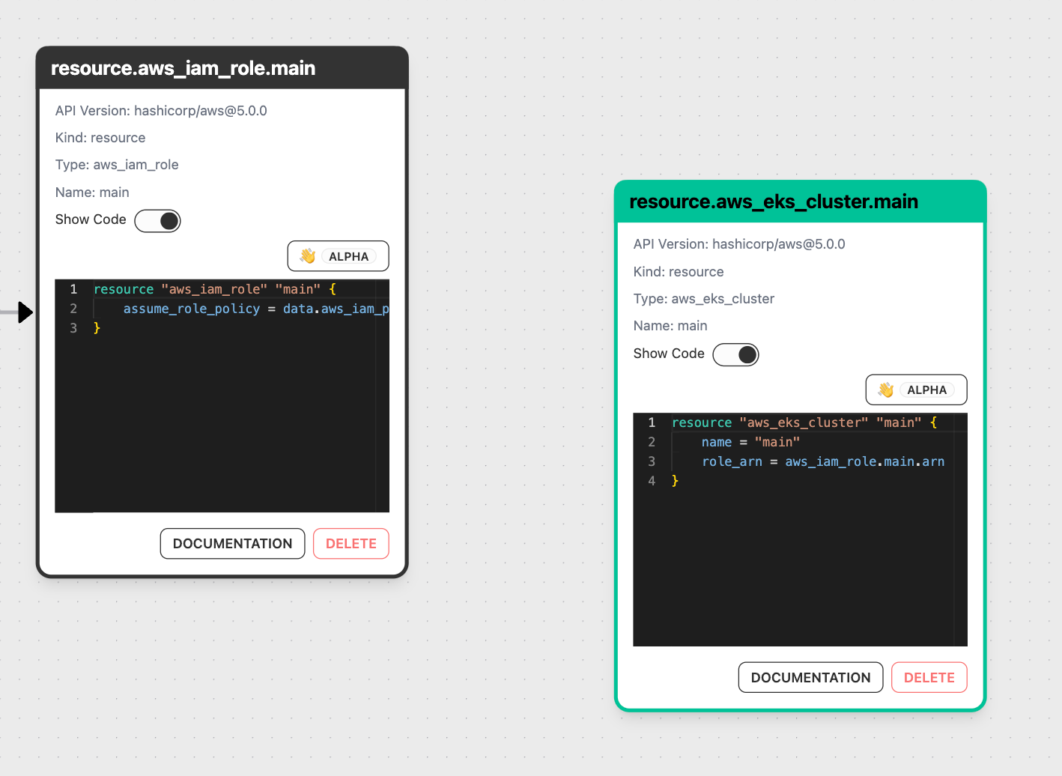Click Name: main in aws_eks_cluster node
1062x776 pixels.
(670, 326)
